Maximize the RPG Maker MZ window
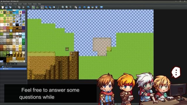Image resolution: width=187 pixels, height=105 pixels. tap(180, 1)
